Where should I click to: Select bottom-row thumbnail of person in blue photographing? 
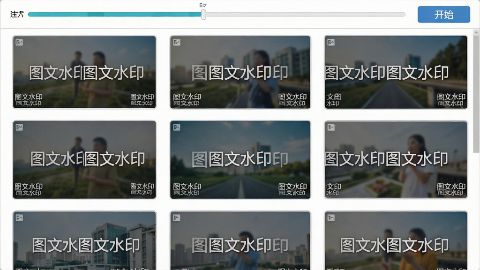240,240
